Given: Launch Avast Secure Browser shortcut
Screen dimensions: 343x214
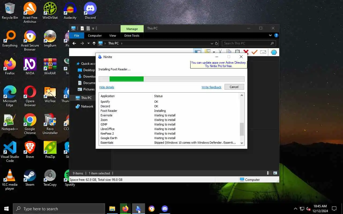Looking at the screenshot, I should point(30,40).
